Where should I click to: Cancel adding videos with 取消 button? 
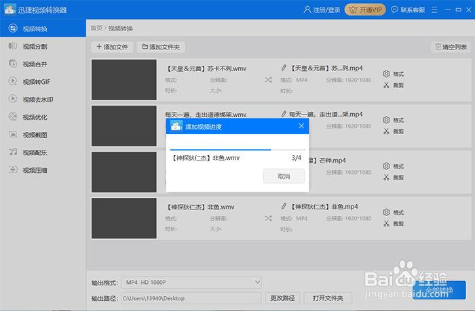(x=284, y=176)
